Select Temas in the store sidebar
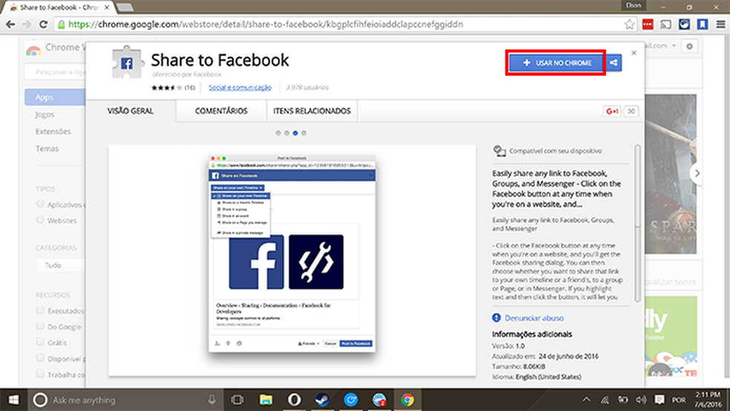The width and height of the screenshot is (730, 411). click(x=47, y=148)
